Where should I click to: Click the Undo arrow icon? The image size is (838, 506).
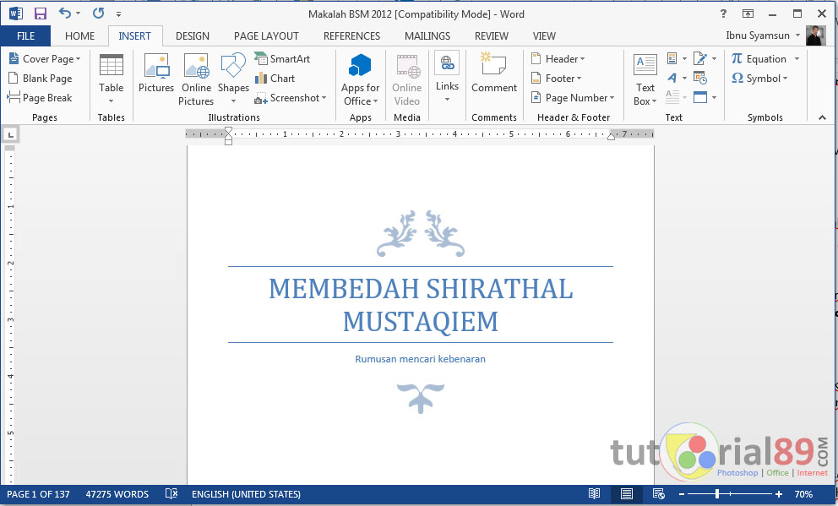pos(65,14)
